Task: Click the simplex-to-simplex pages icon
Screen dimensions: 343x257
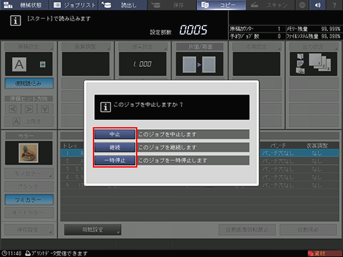Action: 199,64
